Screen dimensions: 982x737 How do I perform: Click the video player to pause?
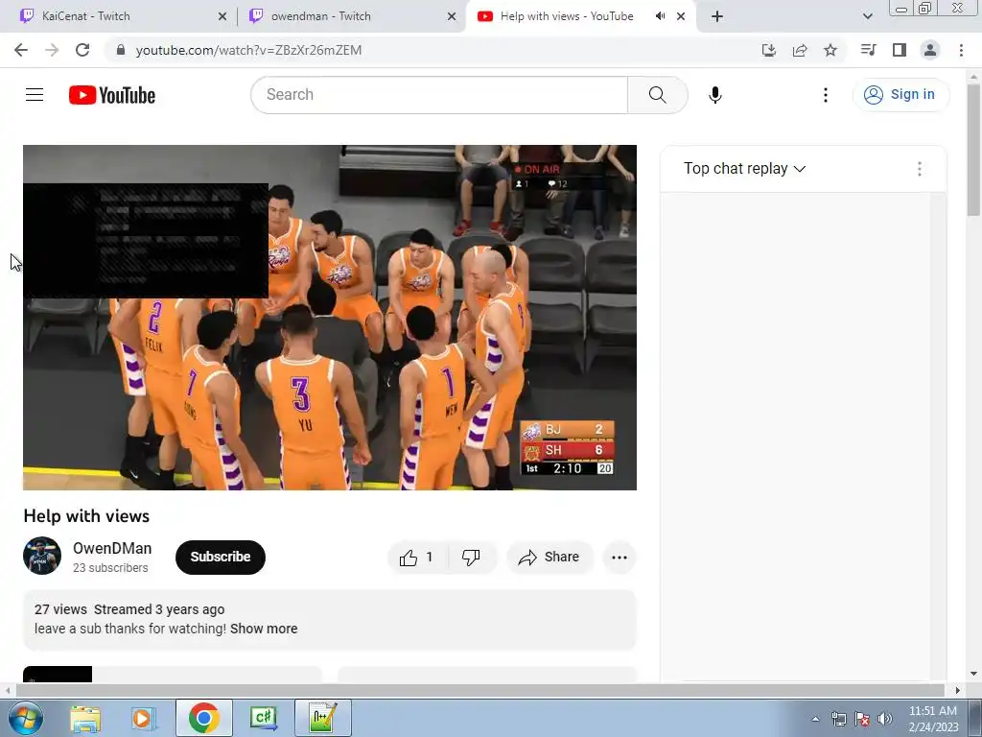[330, 317]
